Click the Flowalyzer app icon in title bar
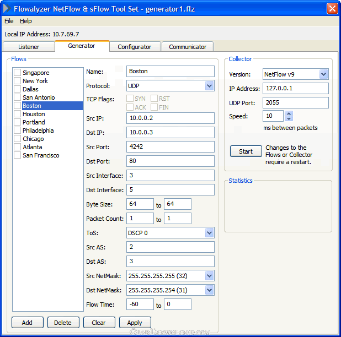This screenshot has width=341, height=337. (x=7, y=8)
